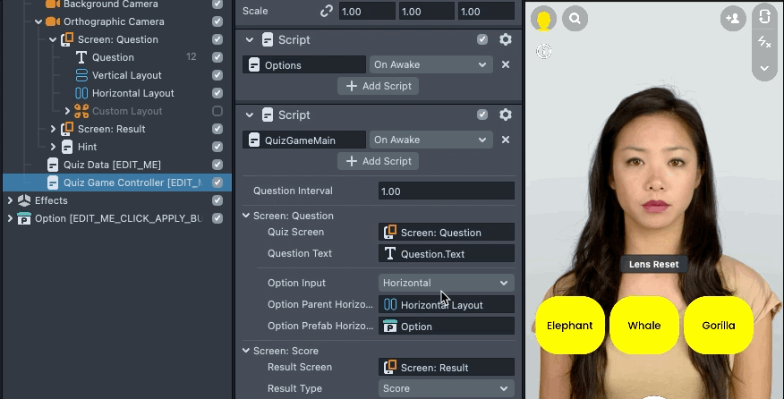This screenshot has width=784, height=399.
Task: Open the Option Input dropdown set to Horizontal
Action: pos(446,283)
